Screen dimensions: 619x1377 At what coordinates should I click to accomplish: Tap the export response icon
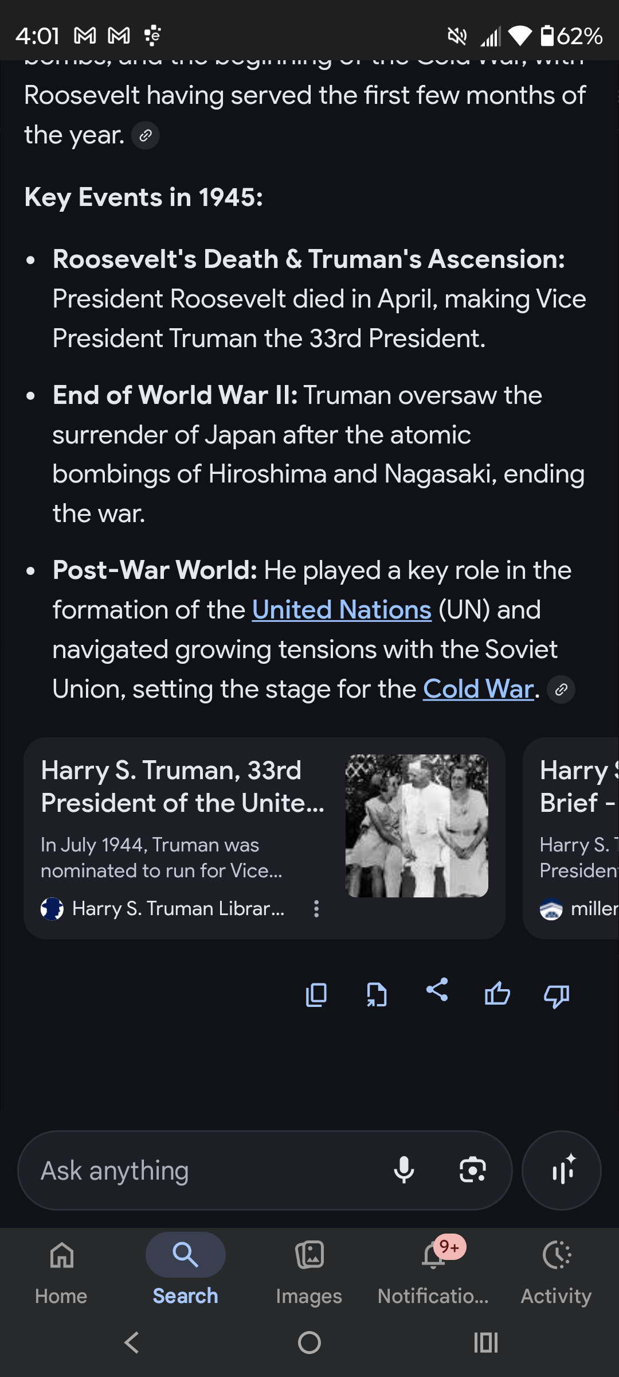click(377, 995)
